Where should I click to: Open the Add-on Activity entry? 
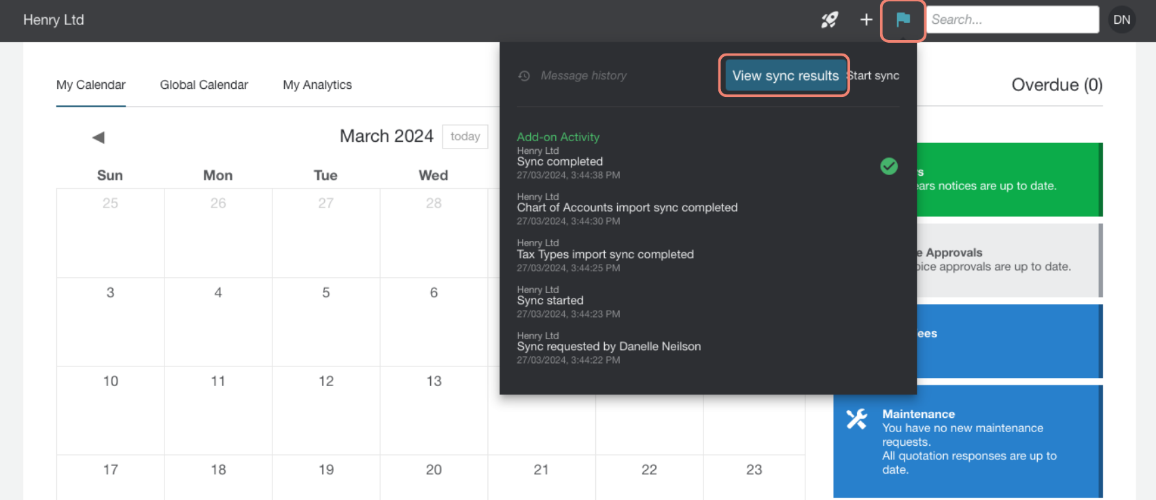(x=558, y=136)
